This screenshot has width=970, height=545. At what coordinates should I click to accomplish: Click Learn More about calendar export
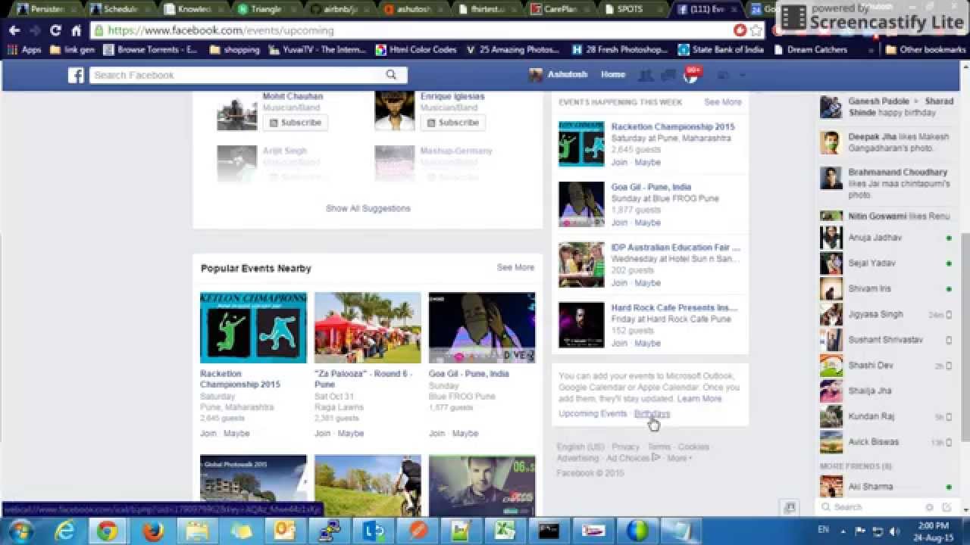pyautogui.click(x=699, y=398)
